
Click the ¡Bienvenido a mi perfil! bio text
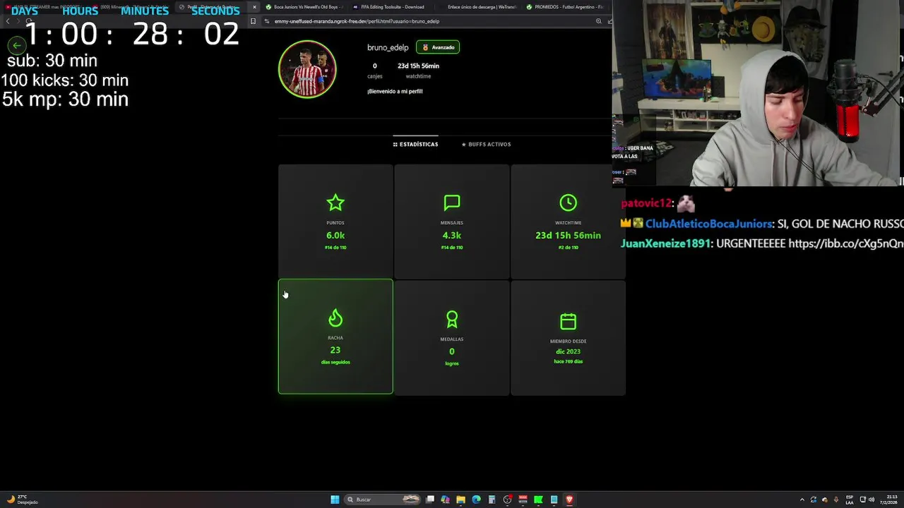(x=395, y=91)
